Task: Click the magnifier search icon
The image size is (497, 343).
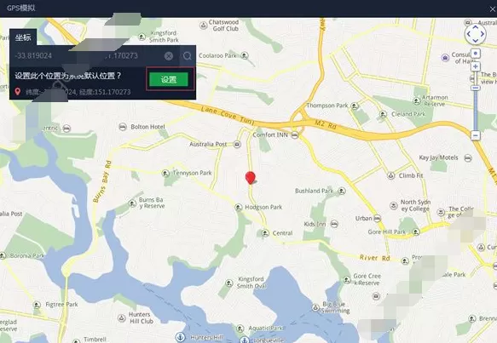Action: click(188, 56)
